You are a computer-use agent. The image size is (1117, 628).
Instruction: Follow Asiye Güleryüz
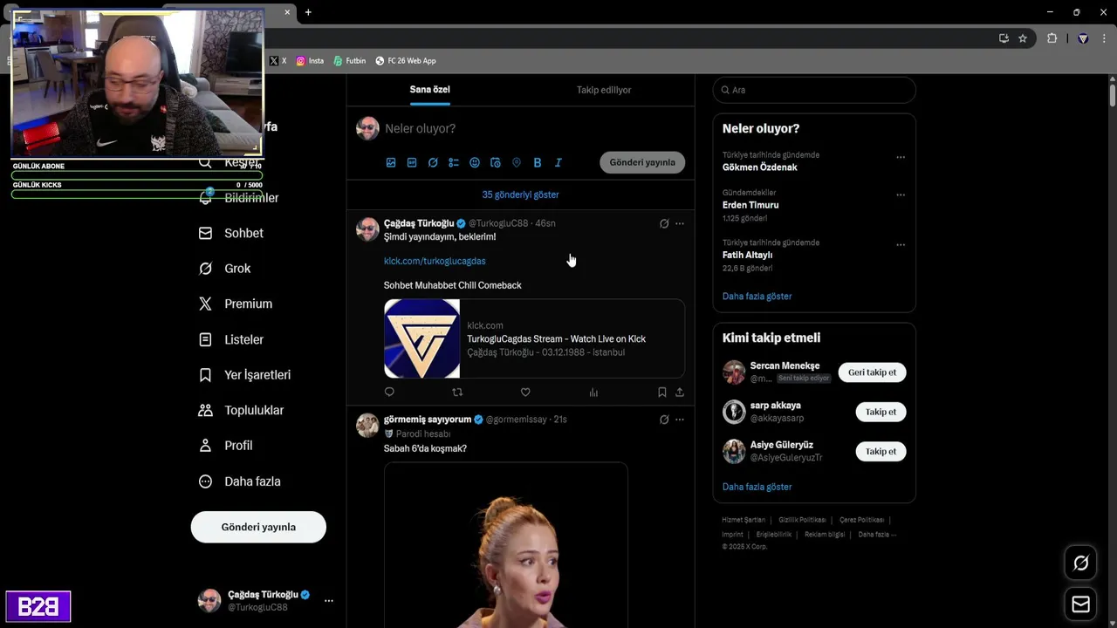881,451
